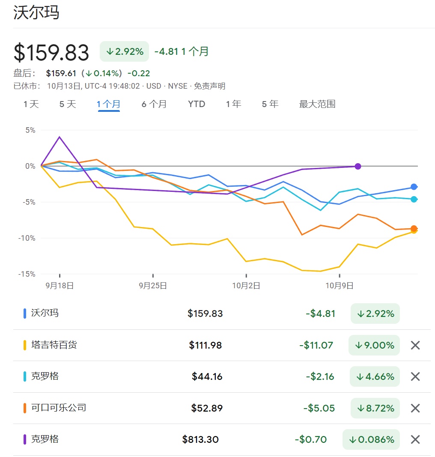Select the 6 个月 time range

click(154, 104)
